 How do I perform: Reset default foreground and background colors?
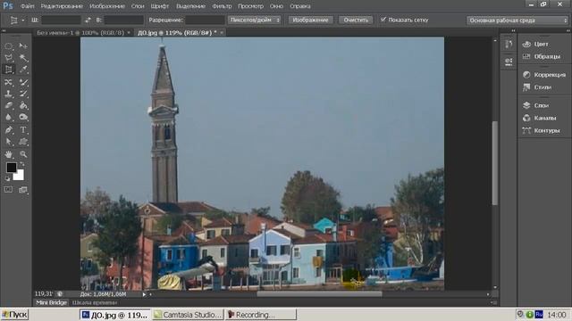tap(7, 178)
